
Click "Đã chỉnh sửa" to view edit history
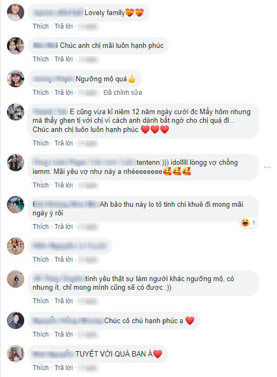pos(123,93)
